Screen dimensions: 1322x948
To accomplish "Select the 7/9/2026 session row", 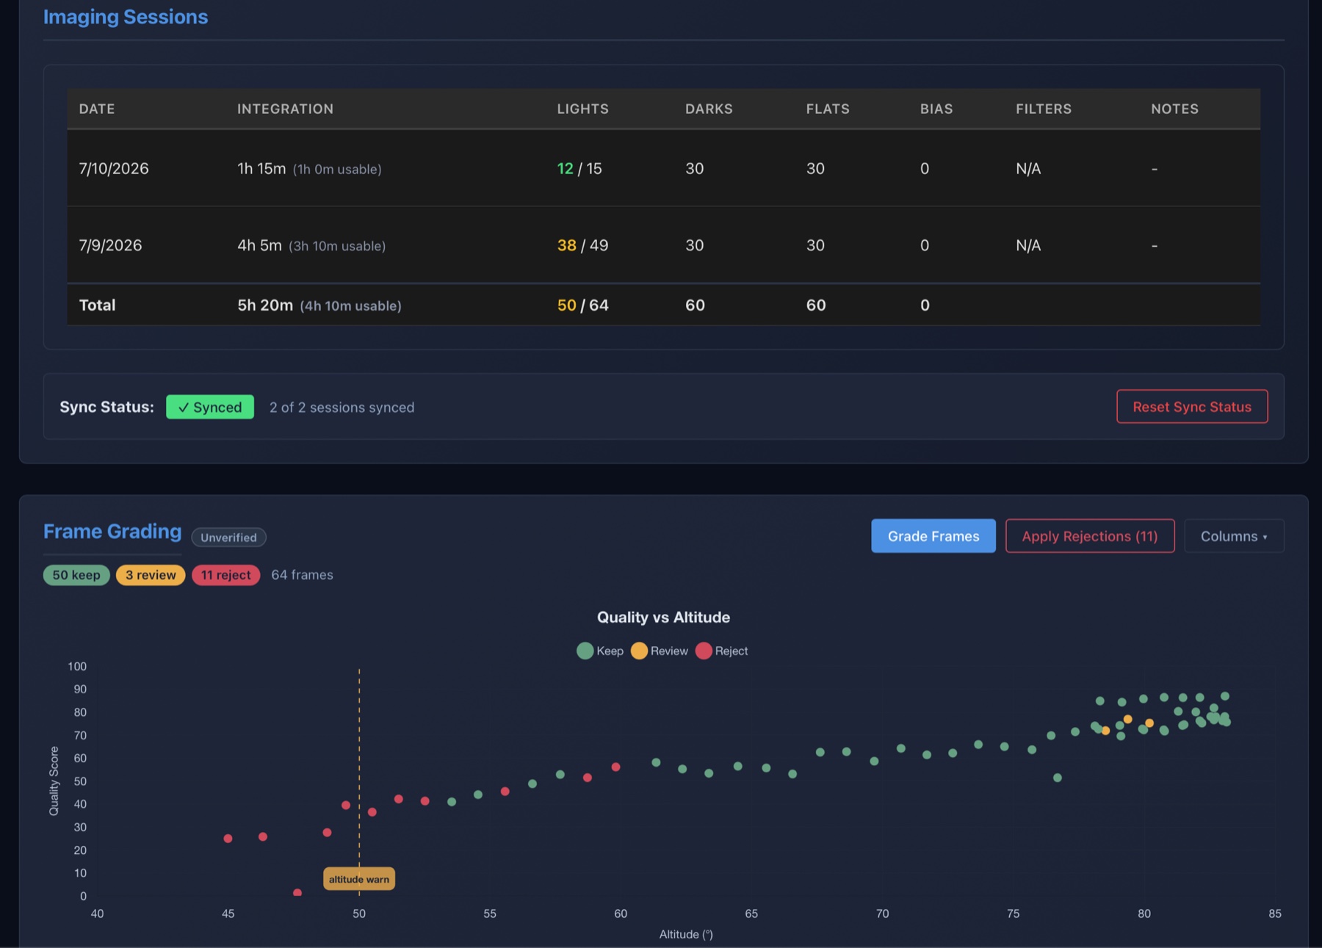I will 663,245.
